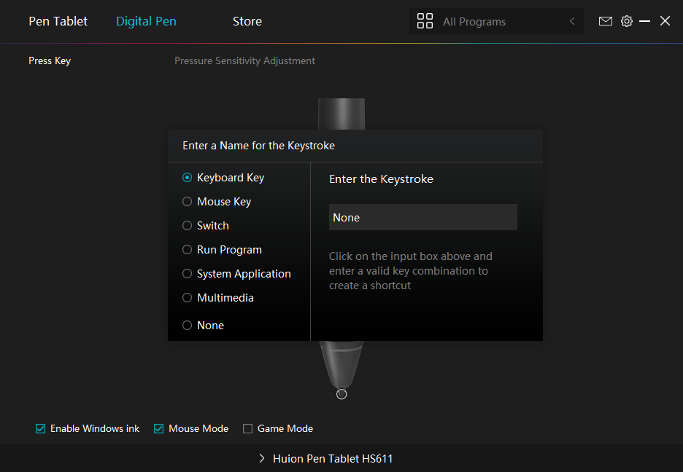Click the pen nib circle indicator
This screenshot has height=472, width=683.
341,394
